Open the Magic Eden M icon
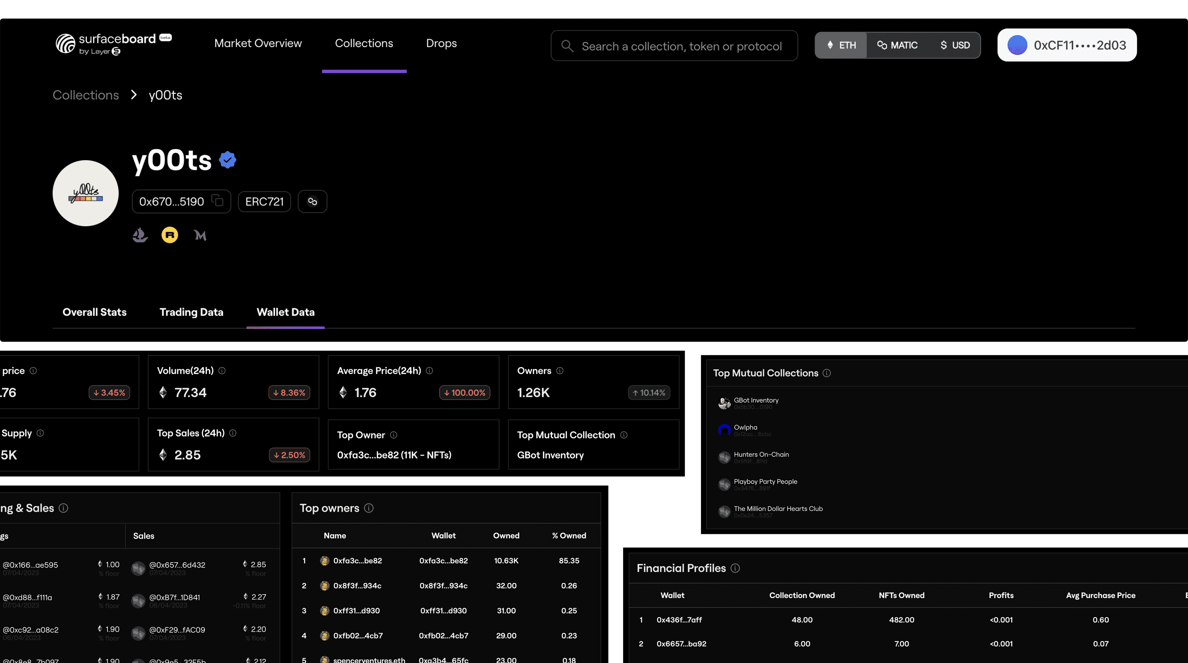The height and width of the screenshot is (663, 1188). click(x=200, y=235)
